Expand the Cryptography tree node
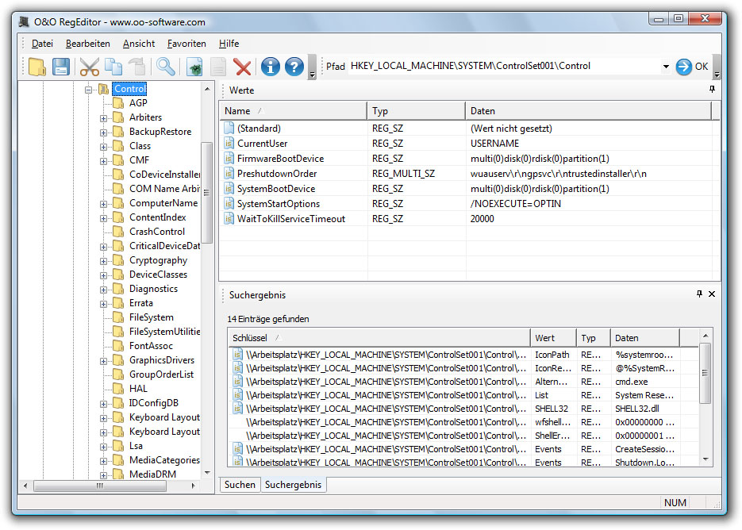Screen dimensions: 742x530 (103, 260)
